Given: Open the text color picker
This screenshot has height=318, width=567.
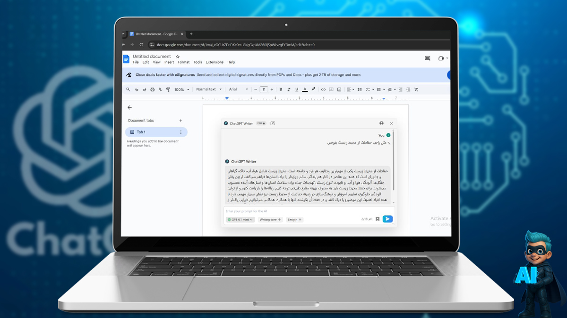Looking at the screenshot, I should click(x=305, y=90).
